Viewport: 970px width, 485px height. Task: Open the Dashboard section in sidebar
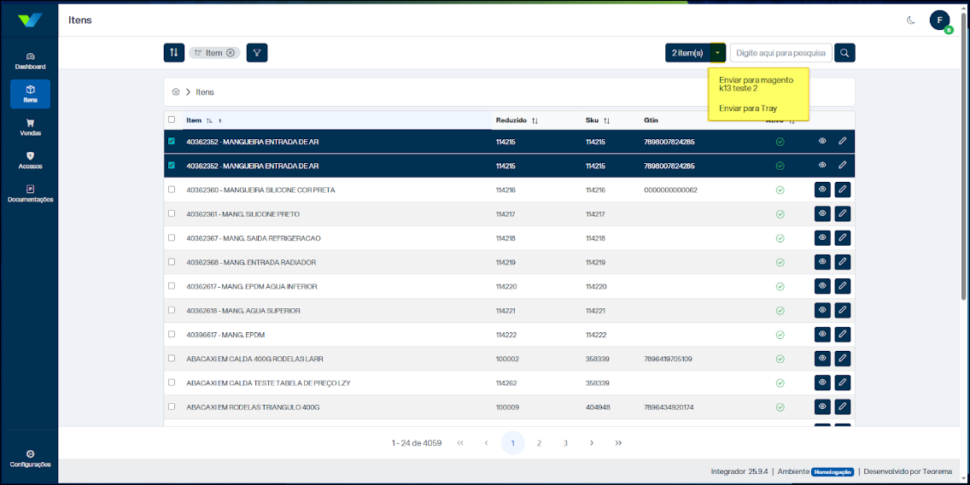[31, 61]
